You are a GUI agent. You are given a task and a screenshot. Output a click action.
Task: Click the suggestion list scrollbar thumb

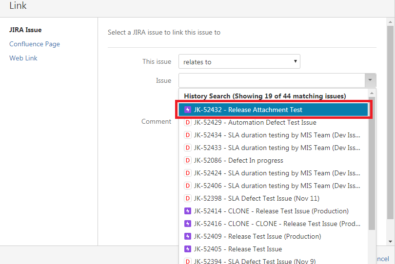tap(372, 164)
